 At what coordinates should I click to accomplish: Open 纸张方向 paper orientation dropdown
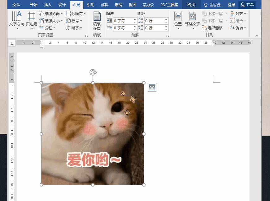[51, 14]
